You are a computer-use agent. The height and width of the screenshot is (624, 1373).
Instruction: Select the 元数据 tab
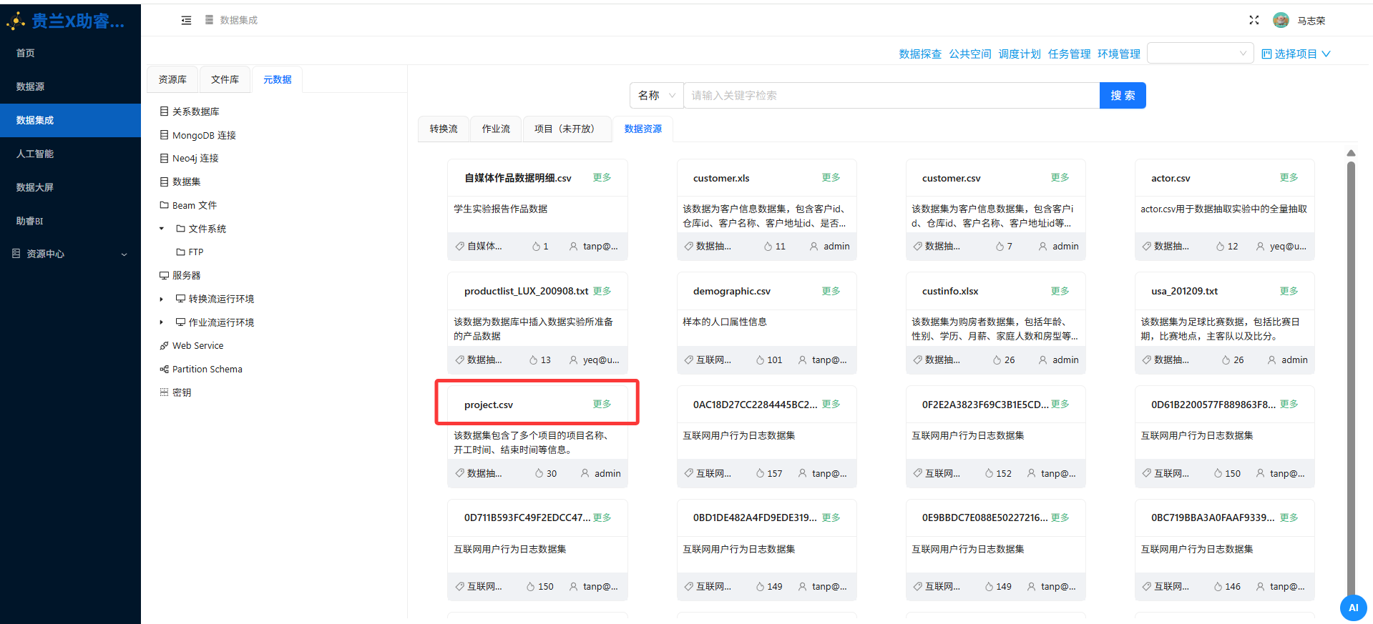pos(278,79)
